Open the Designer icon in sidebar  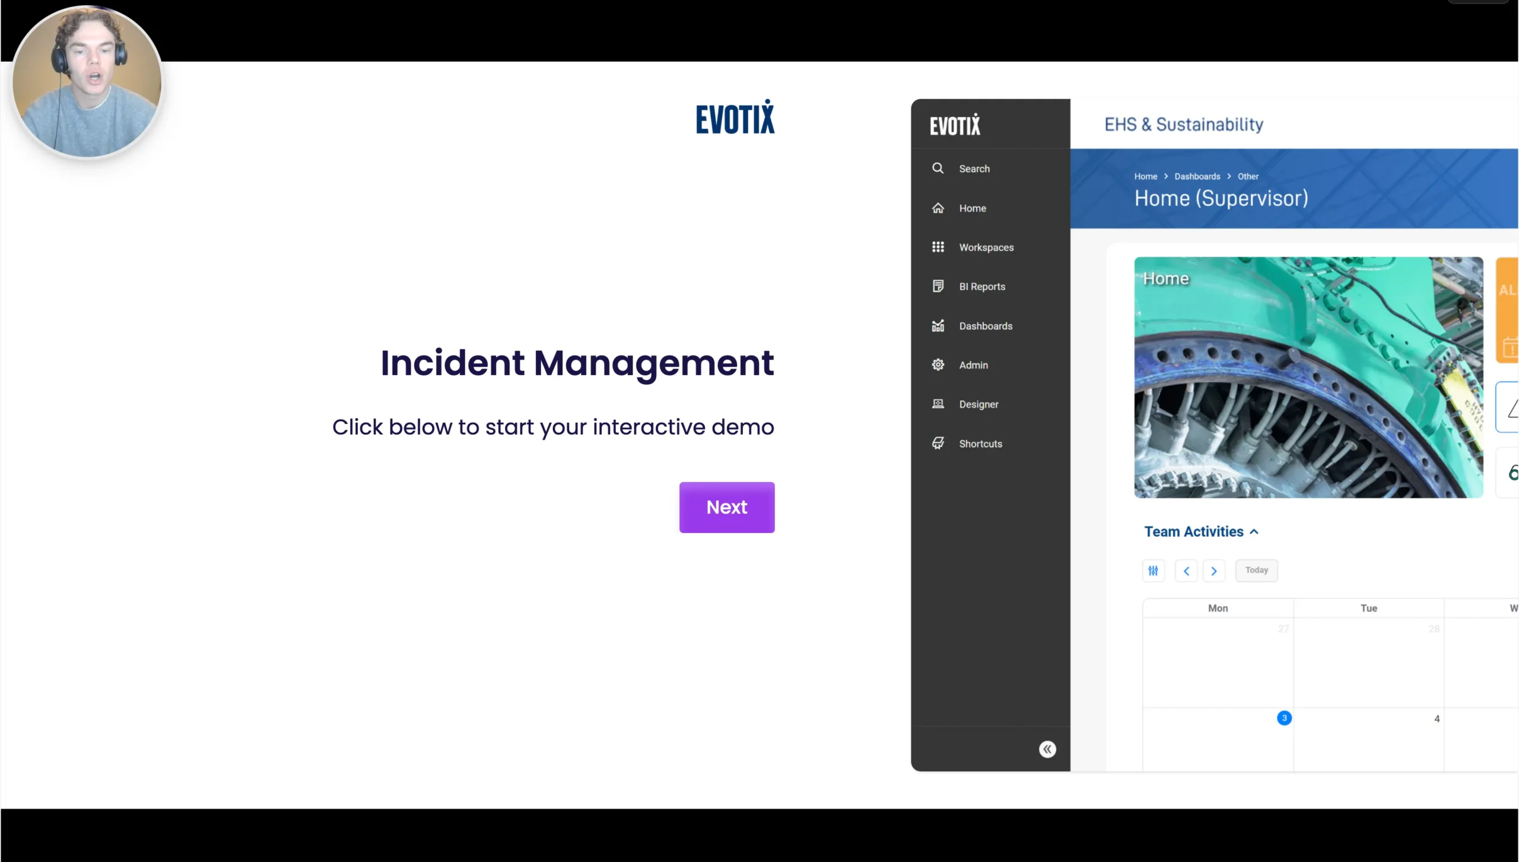pos(938,404)
